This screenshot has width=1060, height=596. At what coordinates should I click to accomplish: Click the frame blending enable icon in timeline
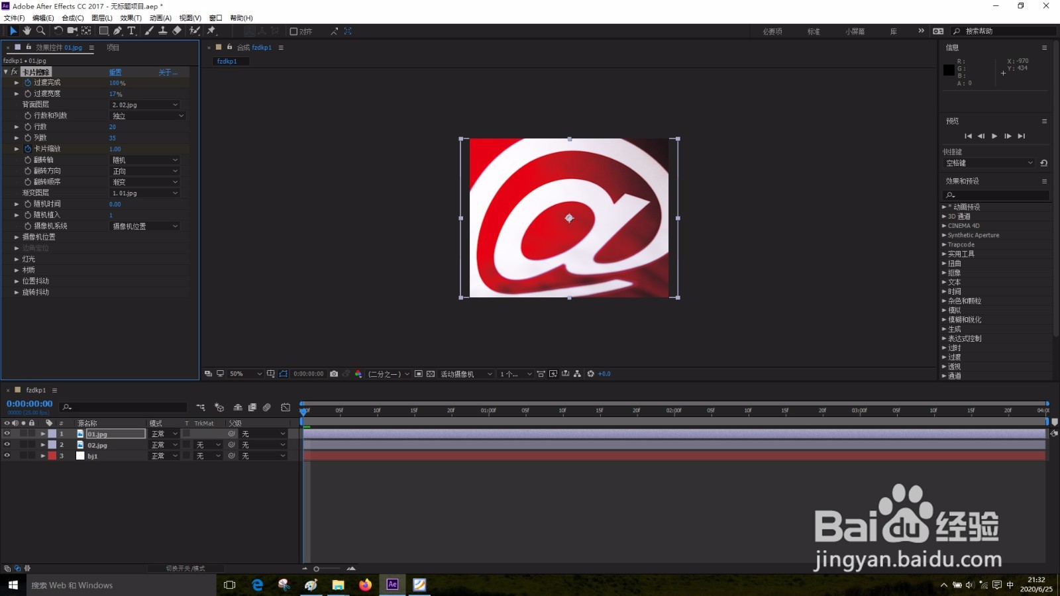tap(252, 407)
